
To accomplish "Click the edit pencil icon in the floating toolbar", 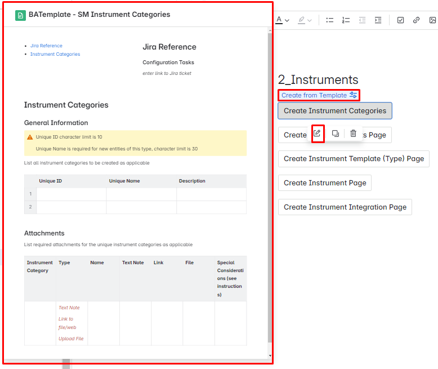I will click(317, 134).
